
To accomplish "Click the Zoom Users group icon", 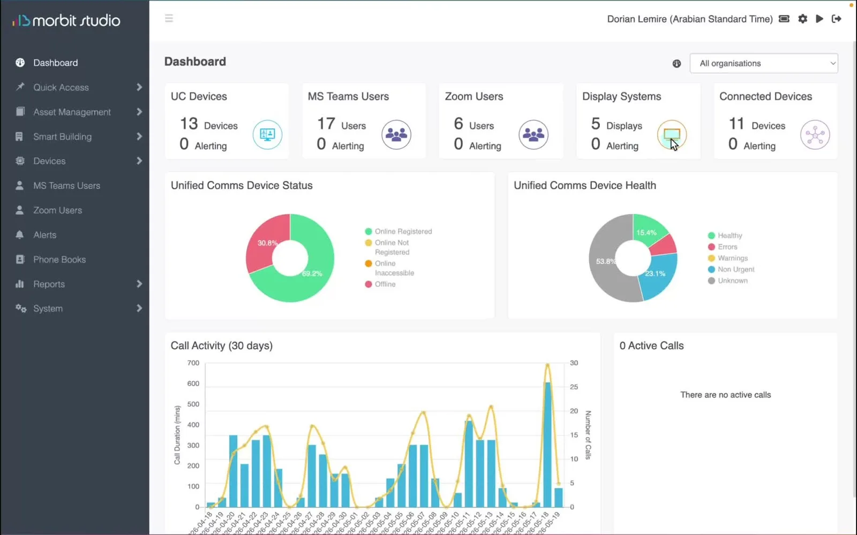I will coord(533,134).
